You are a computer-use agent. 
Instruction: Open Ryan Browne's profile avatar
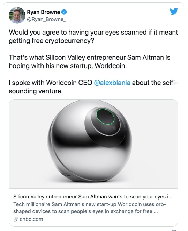[x=17, y=15]
